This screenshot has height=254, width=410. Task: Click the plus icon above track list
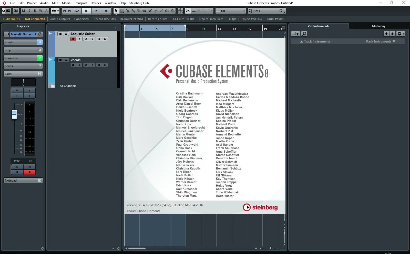coord(116,28)
